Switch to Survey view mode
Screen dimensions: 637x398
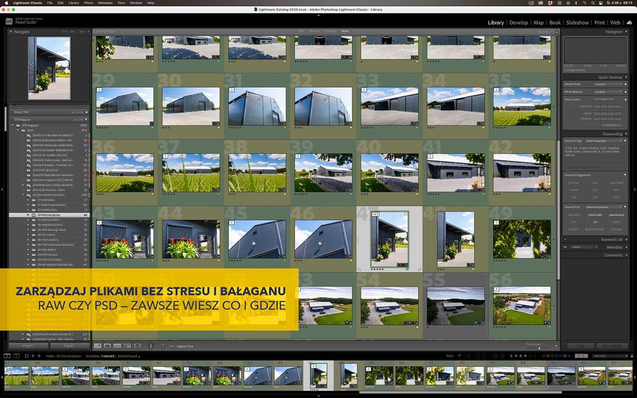point(127,346)
